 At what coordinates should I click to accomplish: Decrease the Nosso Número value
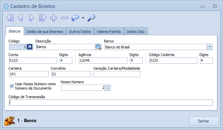coord(108,89)
